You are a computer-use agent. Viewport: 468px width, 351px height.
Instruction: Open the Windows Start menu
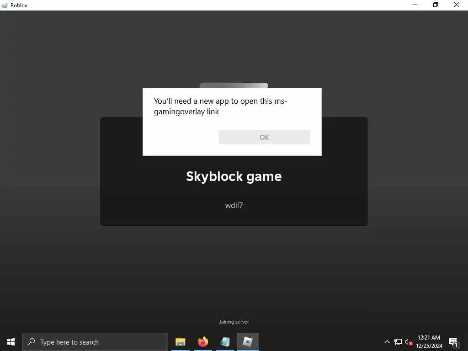click(11, 342)
